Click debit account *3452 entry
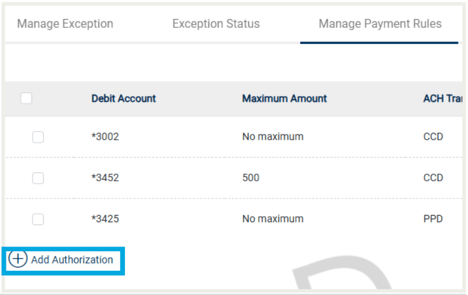The height and width of the screenshot is (295, 468). coord(105,178)
